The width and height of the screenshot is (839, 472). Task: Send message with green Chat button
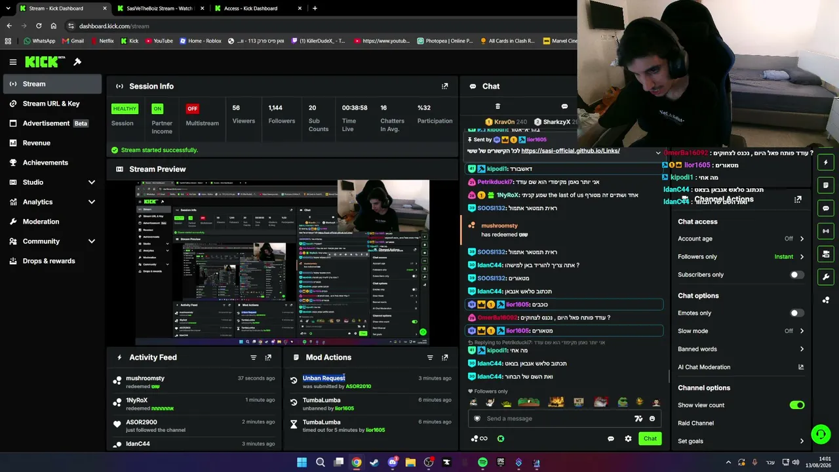point(650,439)
